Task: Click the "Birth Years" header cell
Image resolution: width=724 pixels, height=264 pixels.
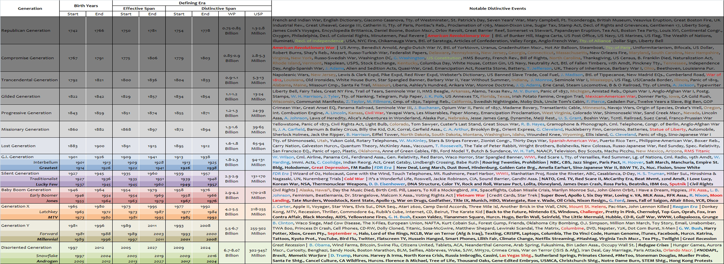Action: click(86, 6)
